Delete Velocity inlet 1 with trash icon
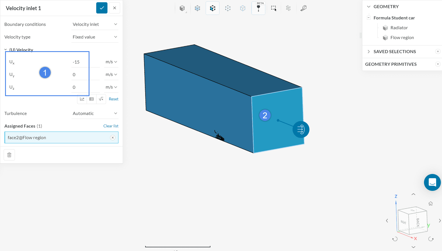Screen dimensions: 442x251 (x=9, y=155)
